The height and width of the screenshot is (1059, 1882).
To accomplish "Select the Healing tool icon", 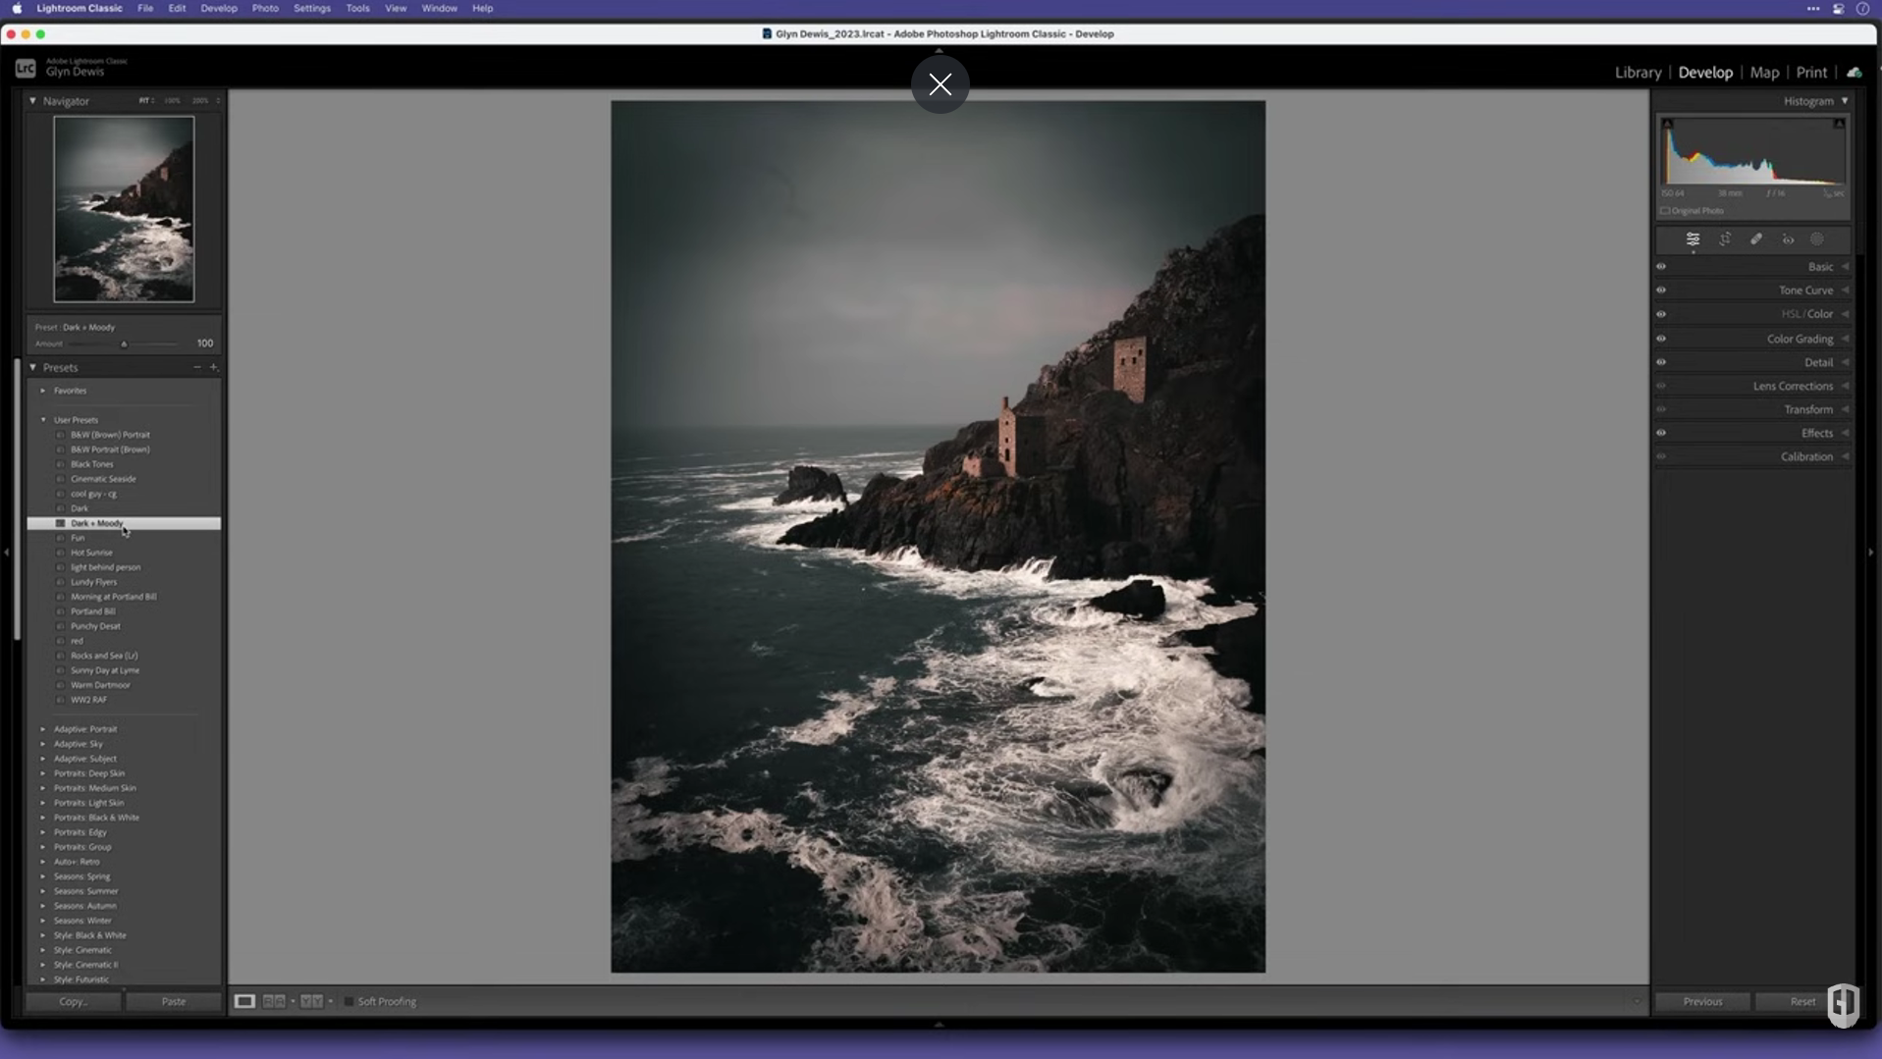I will pos(1756,239).
